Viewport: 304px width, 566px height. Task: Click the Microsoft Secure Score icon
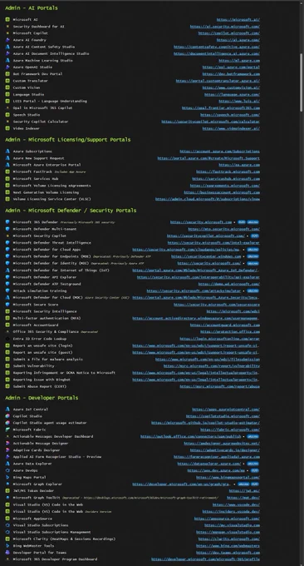7,305
